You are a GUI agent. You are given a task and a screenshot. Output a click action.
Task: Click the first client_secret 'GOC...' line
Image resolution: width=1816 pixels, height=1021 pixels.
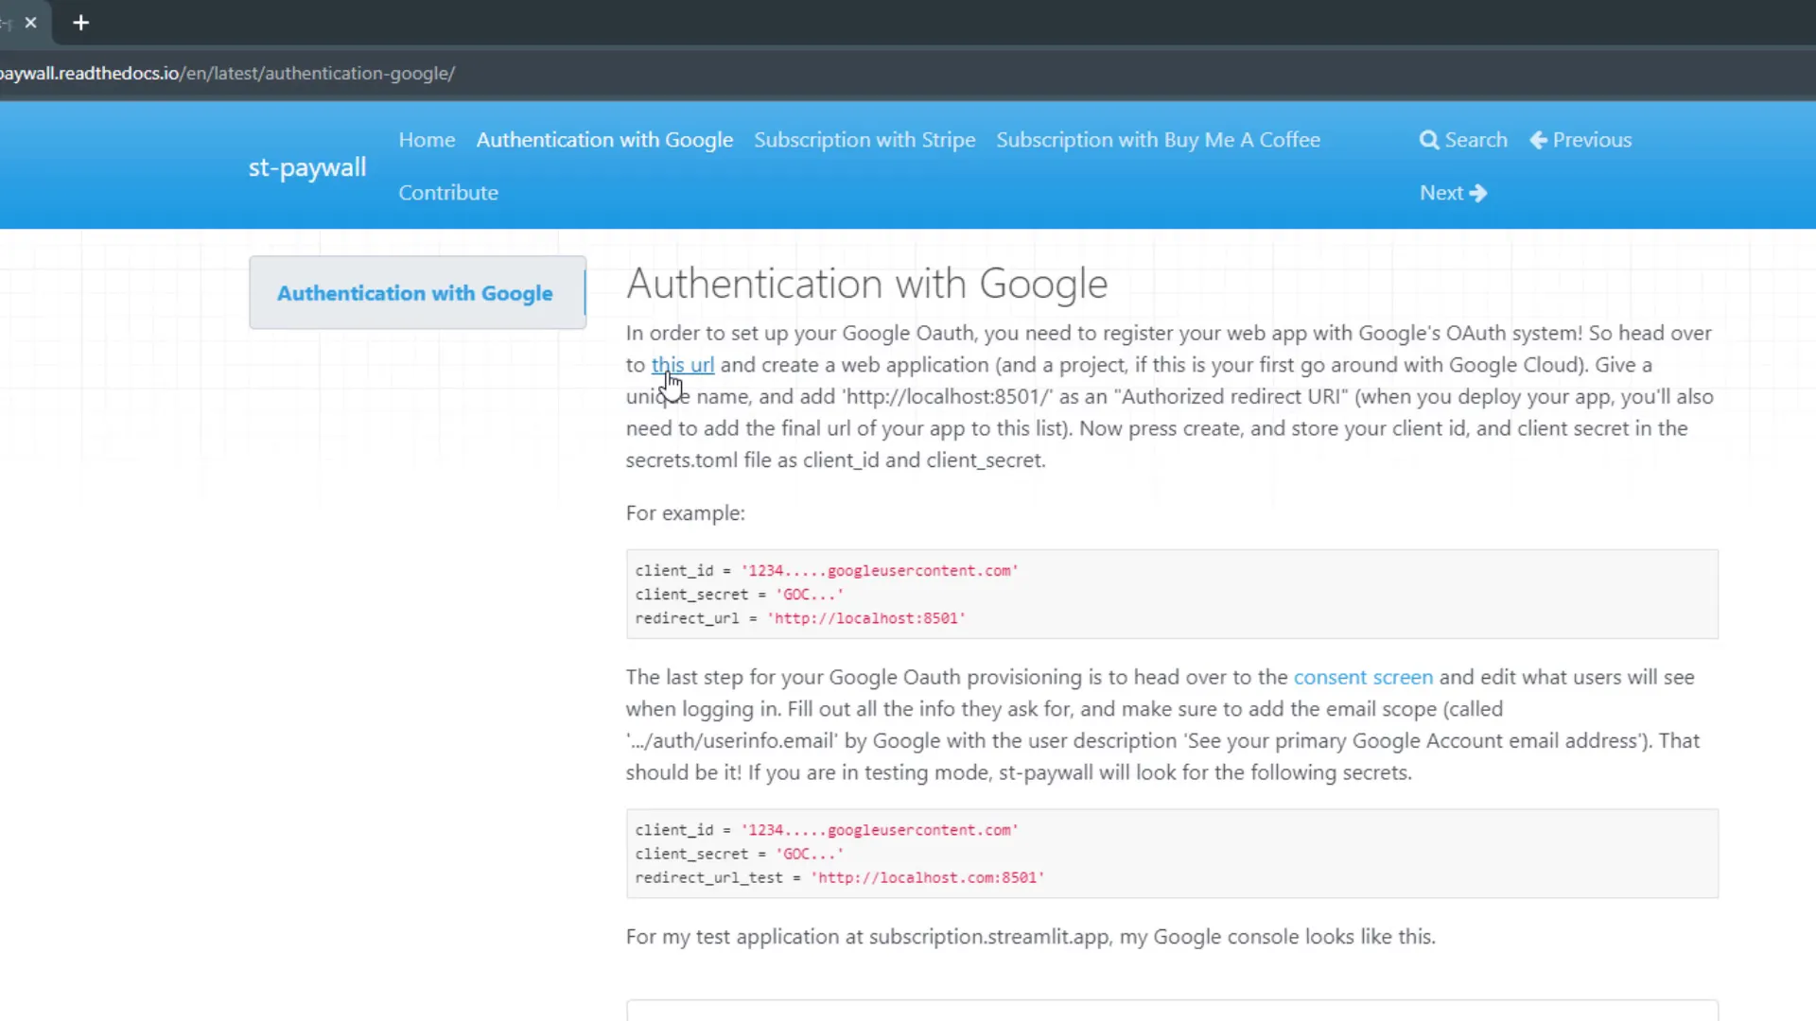click(740, 595)
